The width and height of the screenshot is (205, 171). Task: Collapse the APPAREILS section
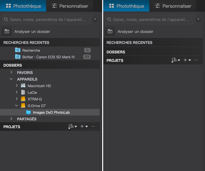click(x=11, y=79)
